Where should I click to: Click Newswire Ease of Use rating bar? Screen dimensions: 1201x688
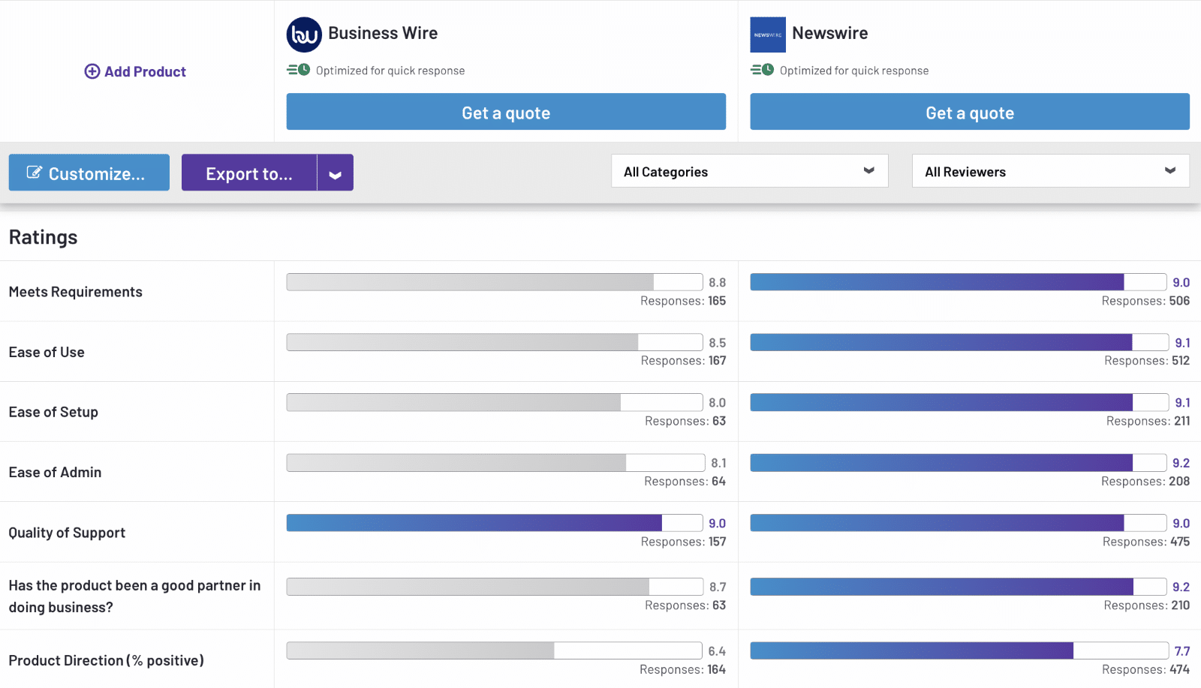point(960,342)
